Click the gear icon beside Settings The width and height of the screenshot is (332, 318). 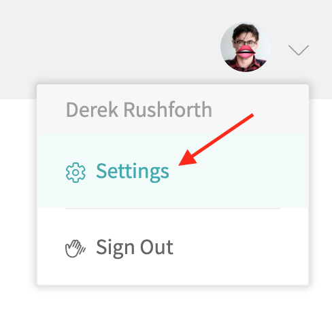click(x=76, y=173)
